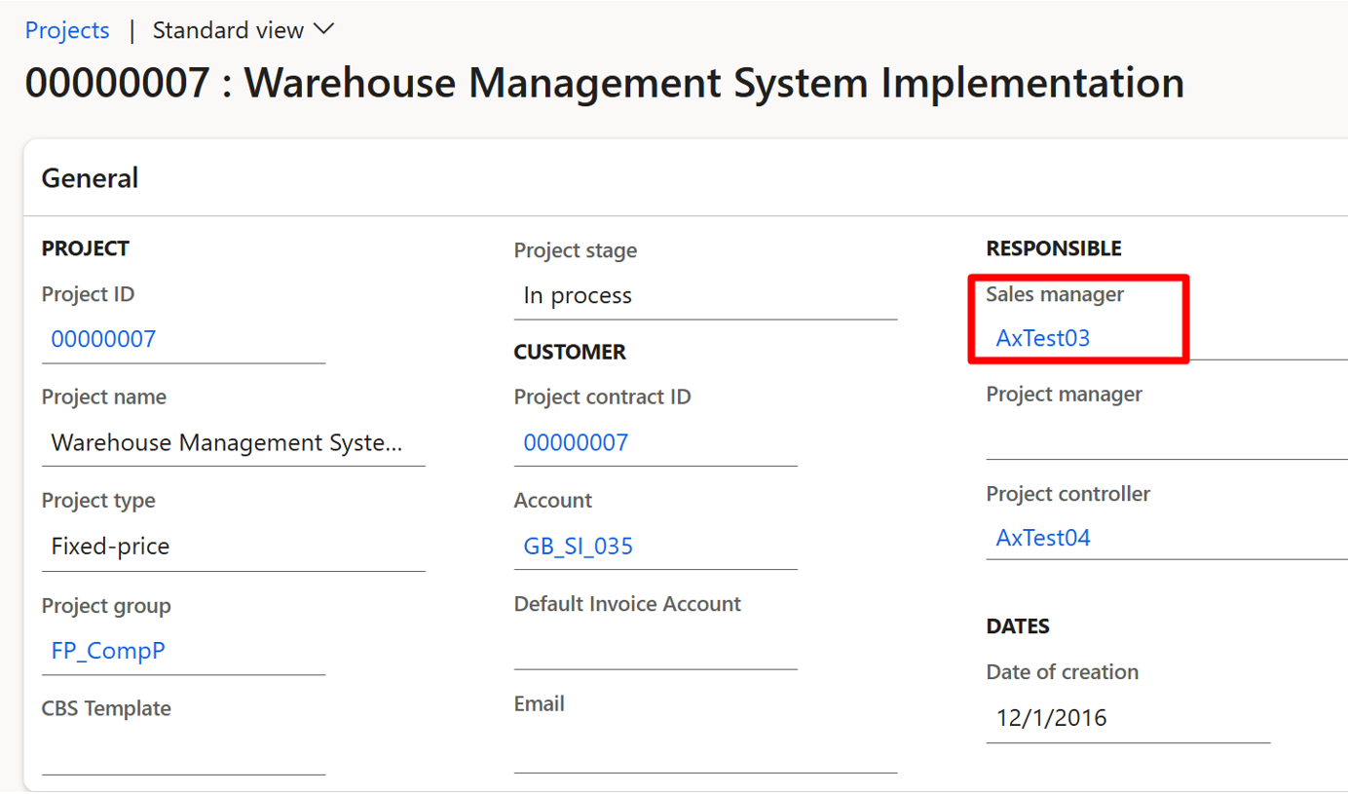Open the Project ID 00000007 link
This screenshot has width=1348, height=794.
coord(103,339)
